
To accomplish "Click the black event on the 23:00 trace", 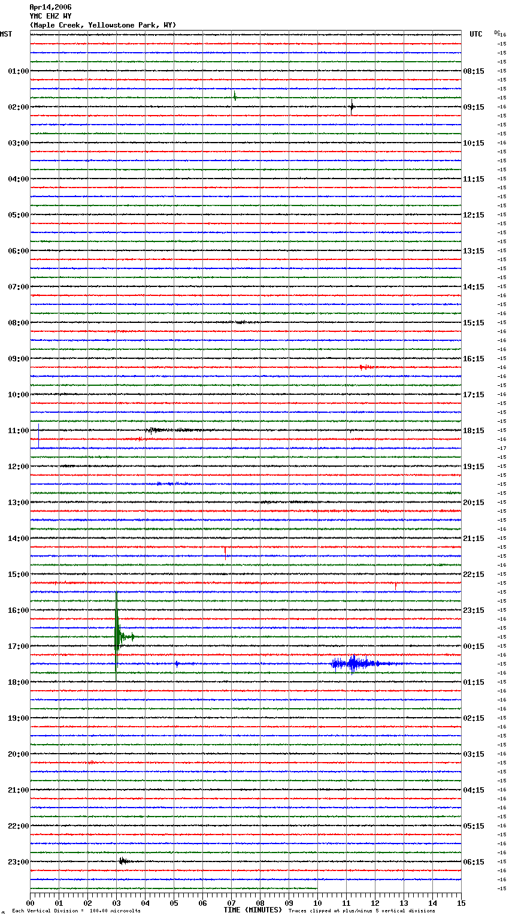I will point(124,861).
